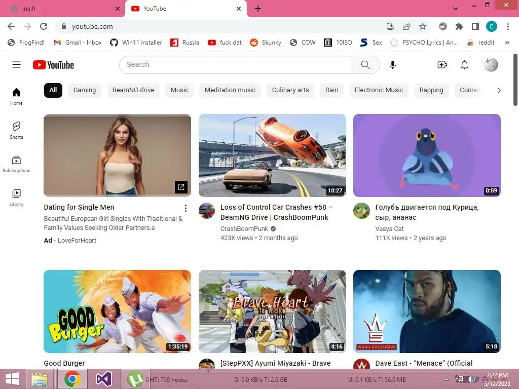Open File Explorer from taskbar
The width and height of the screenshot is (519, 389).
(x=40, y=379)
